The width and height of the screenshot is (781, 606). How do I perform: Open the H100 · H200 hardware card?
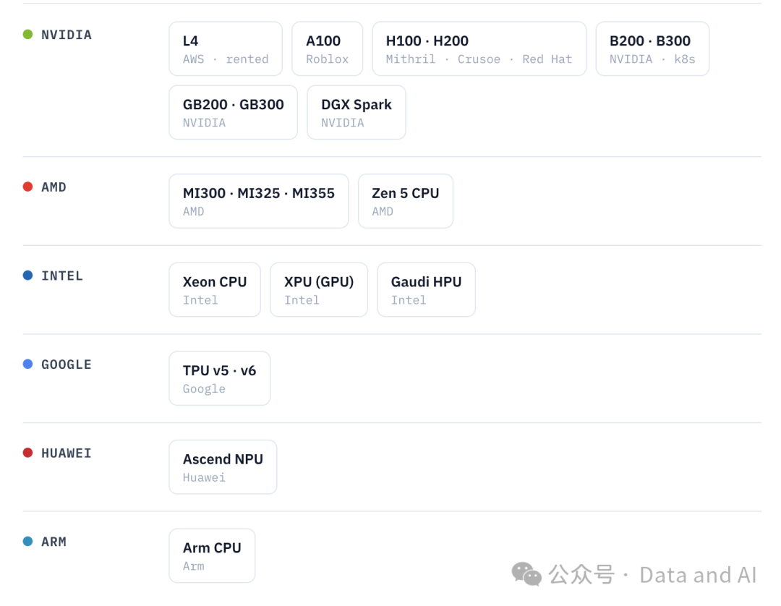click(479, 48)
